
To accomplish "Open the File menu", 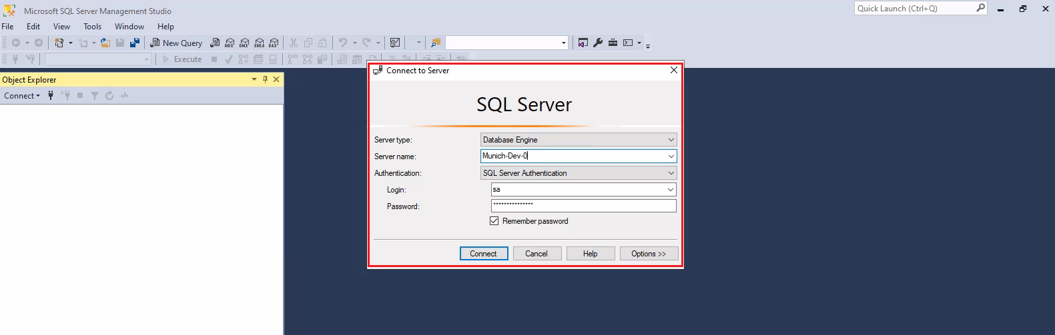I will pos(7,26).
